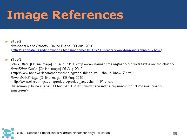The image size is (187, 140).
Task: Select the Slide 3 heading
Action: 16,59
